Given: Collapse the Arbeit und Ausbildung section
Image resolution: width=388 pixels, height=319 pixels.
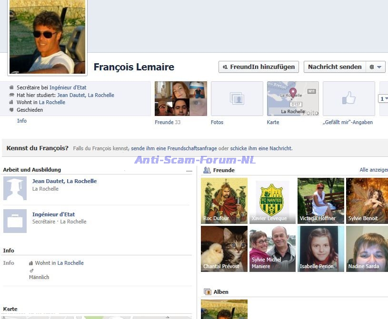Looking at the screenshot, I should pos(189,171).
